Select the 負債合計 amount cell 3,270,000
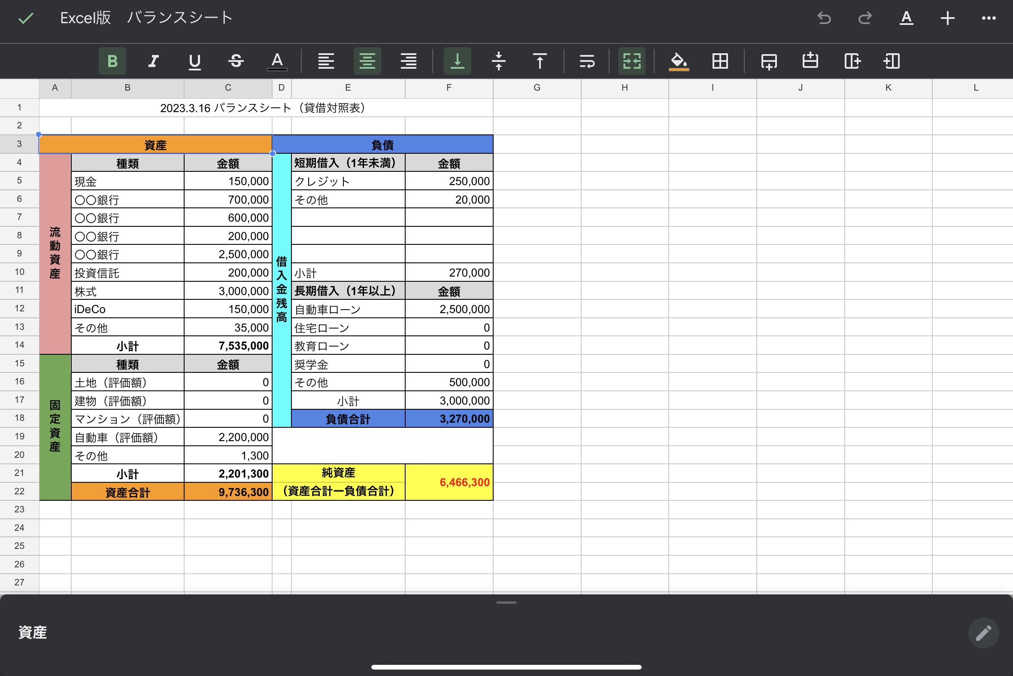 pyautogui.click(x=449, y=419)
